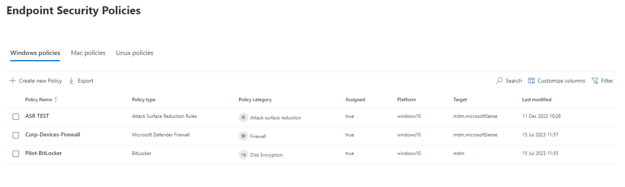
Task: Click the magnifier Search icon
Action: 499,81
